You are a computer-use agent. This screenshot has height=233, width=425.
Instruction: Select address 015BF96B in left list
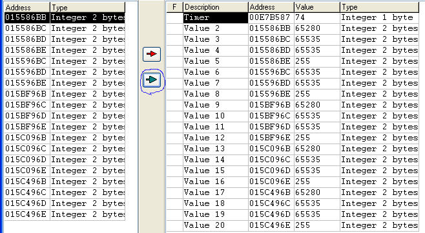coord(65,94)
